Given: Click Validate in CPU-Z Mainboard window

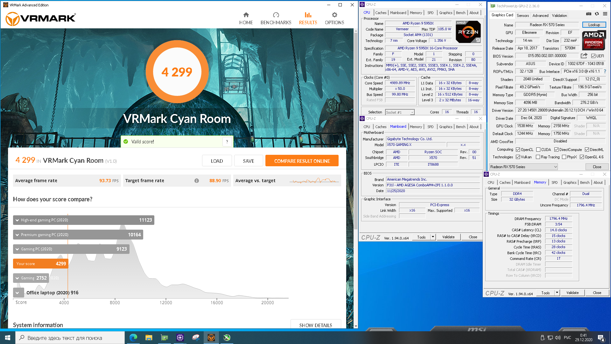Looking at the screenshot, I should pos(448,237).
